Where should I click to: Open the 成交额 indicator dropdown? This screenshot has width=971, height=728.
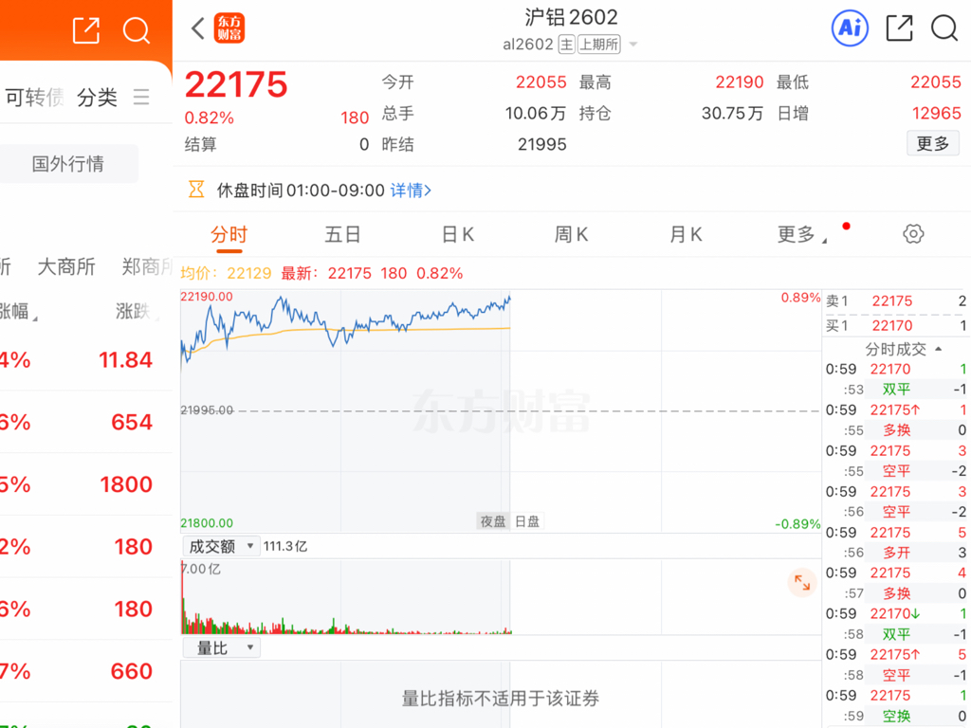pos(221,546)
